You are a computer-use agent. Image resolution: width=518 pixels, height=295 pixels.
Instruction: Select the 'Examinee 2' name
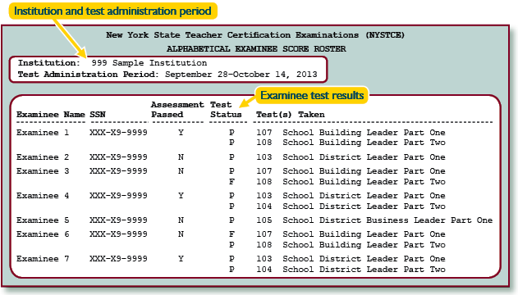[x=43, y=157]
